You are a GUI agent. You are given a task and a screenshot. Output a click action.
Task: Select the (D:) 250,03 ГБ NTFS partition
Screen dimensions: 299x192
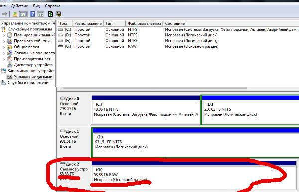click(x=250, y=110)
